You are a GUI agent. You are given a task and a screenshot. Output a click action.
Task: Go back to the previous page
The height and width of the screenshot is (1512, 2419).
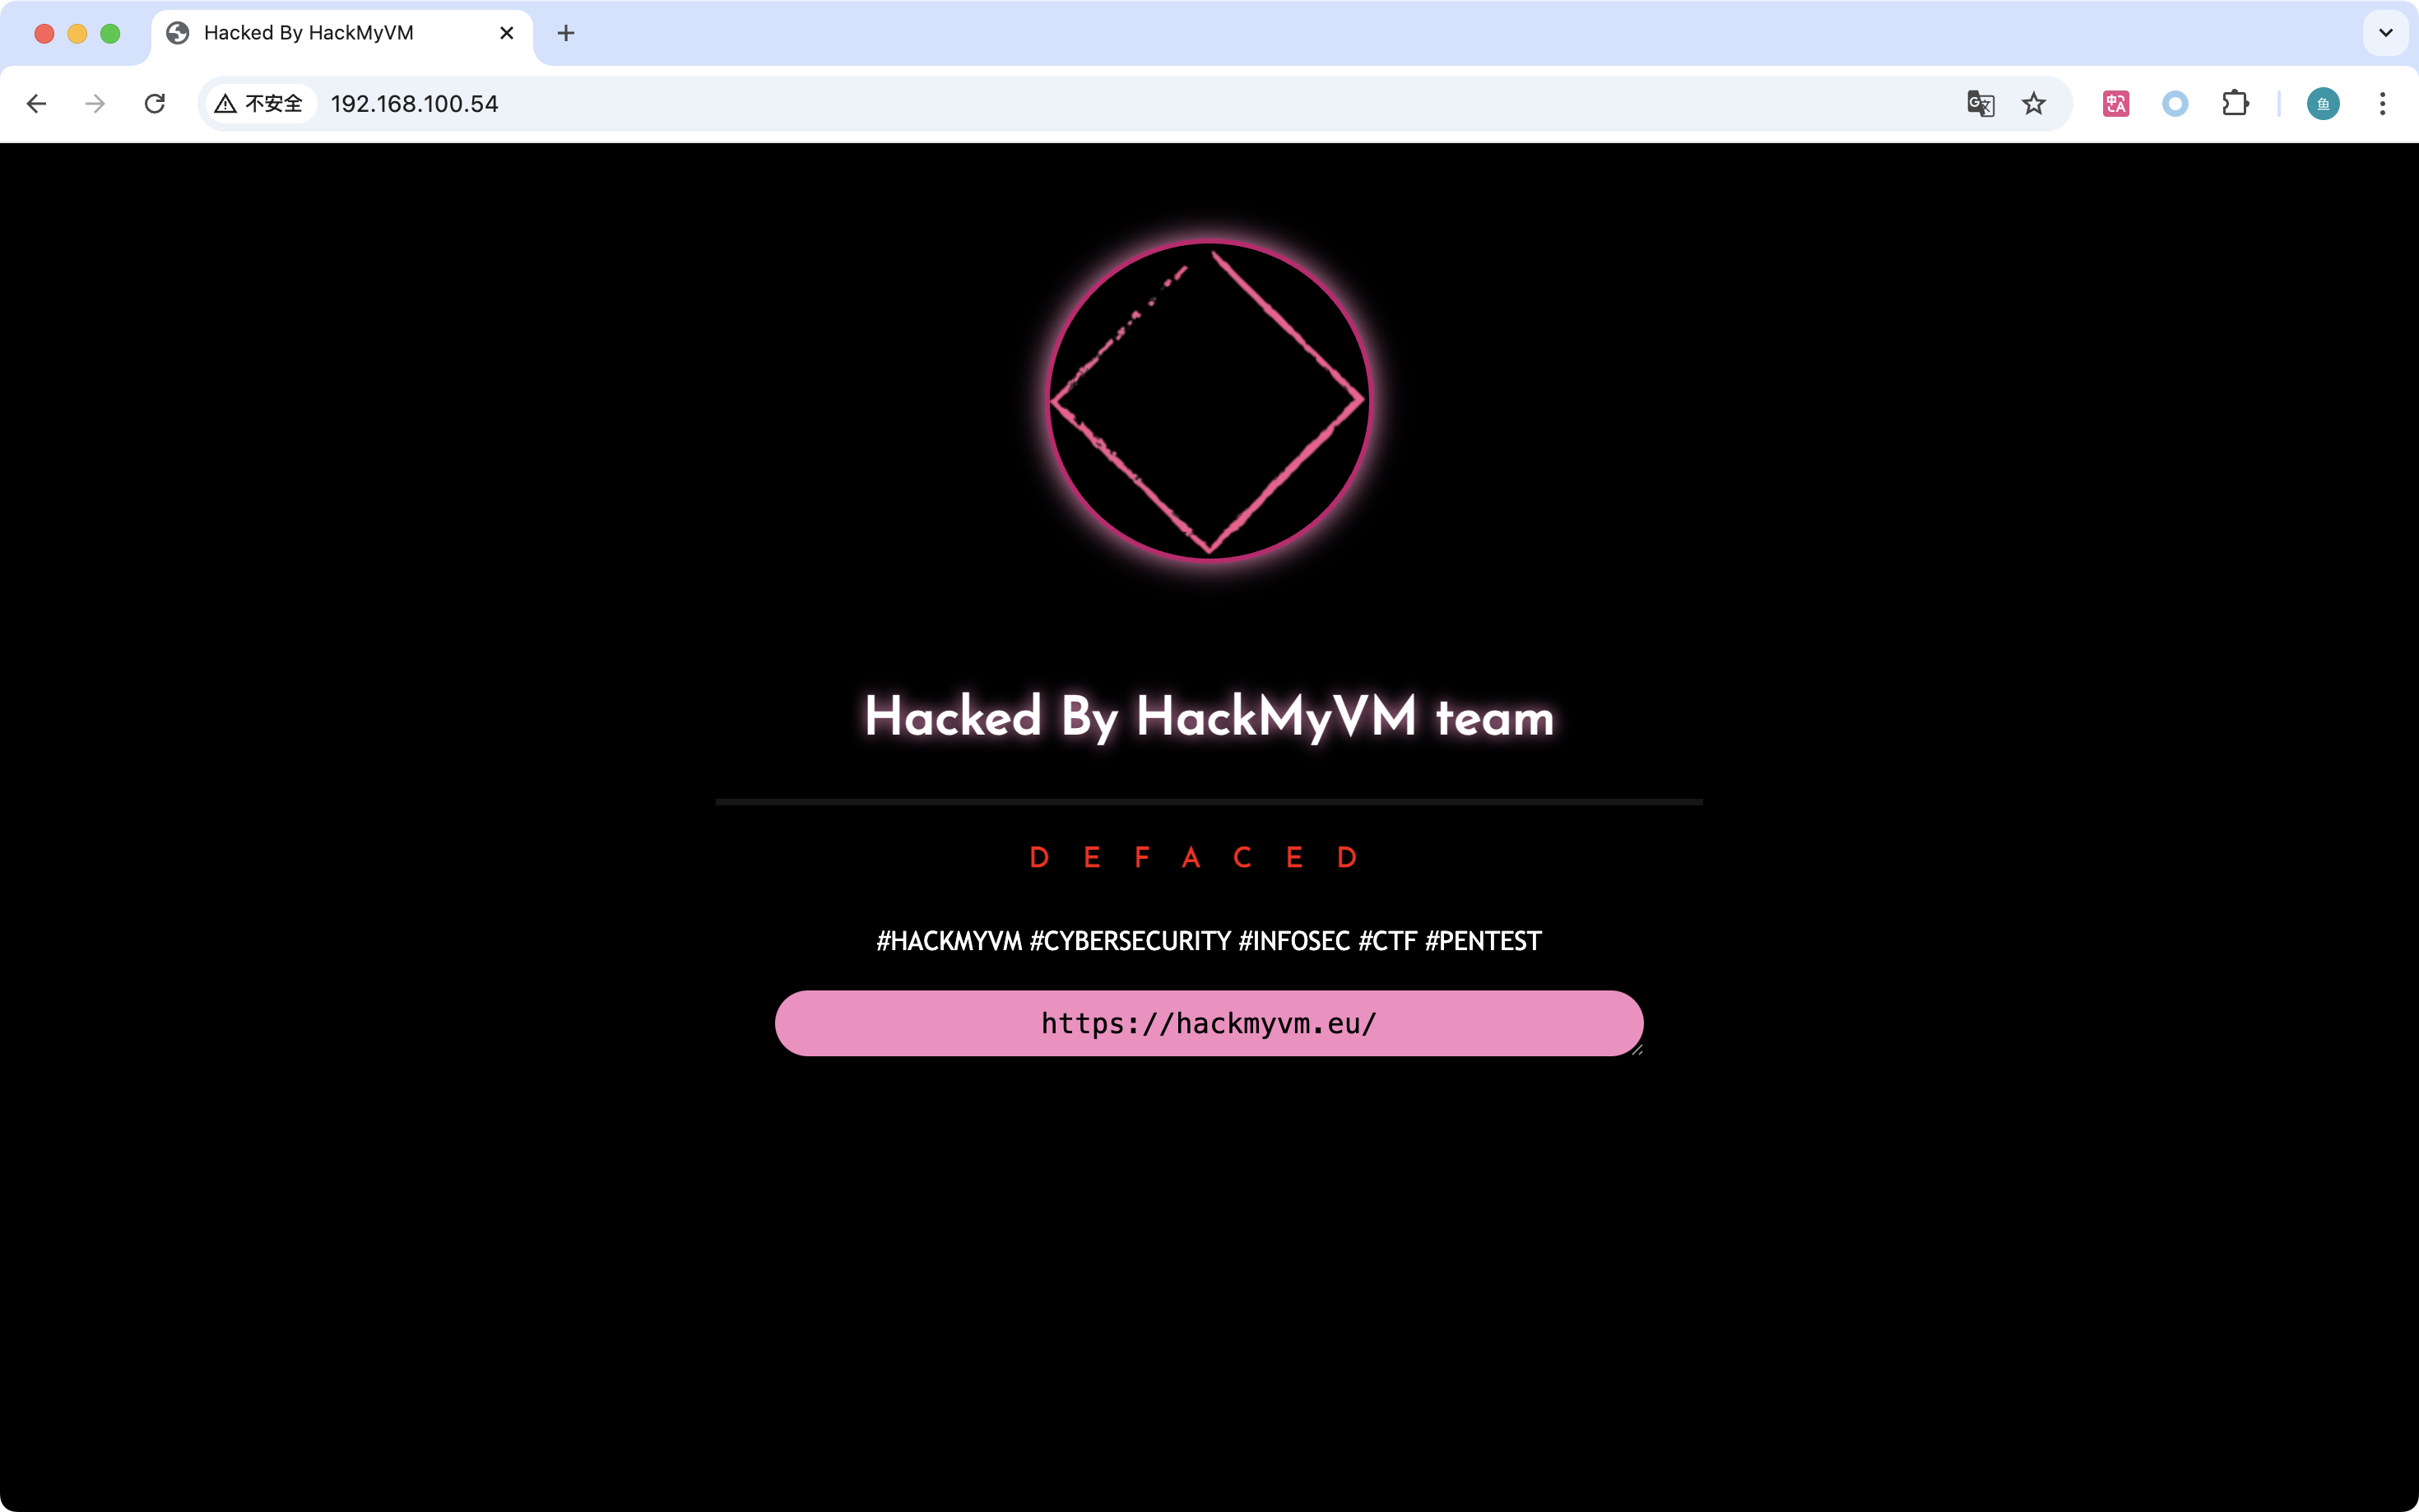pos(37,104)
